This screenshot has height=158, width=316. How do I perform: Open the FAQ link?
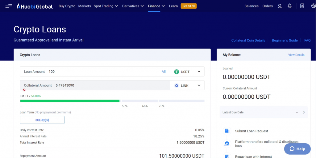tap(307, 40)
